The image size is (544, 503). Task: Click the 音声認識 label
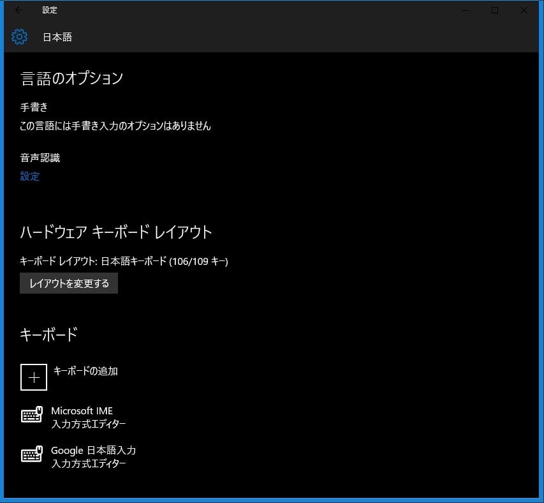(x=40, y=158)
